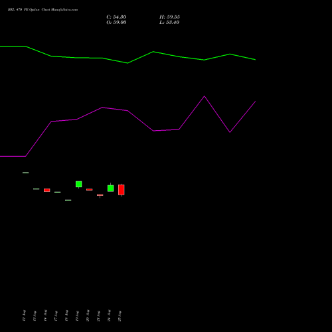Click the 14 Aug date label
Screen dimensions: 332x332
tap(45, 315)
